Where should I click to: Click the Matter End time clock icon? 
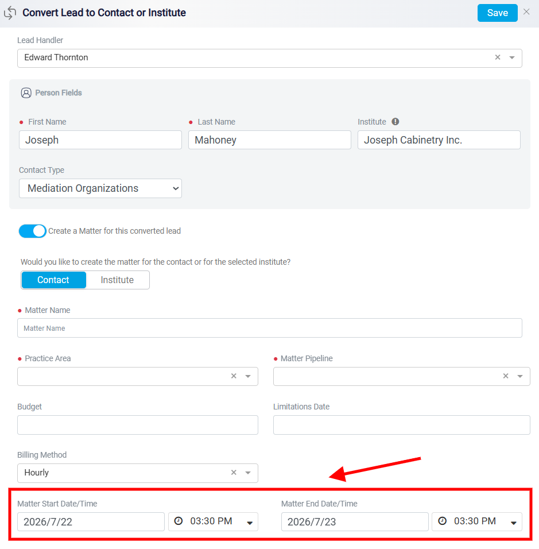(443, 521)
